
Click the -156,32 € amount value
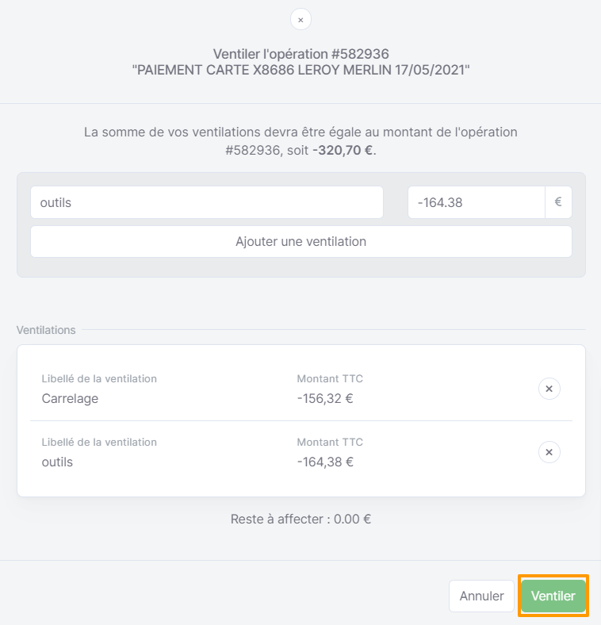325,398
